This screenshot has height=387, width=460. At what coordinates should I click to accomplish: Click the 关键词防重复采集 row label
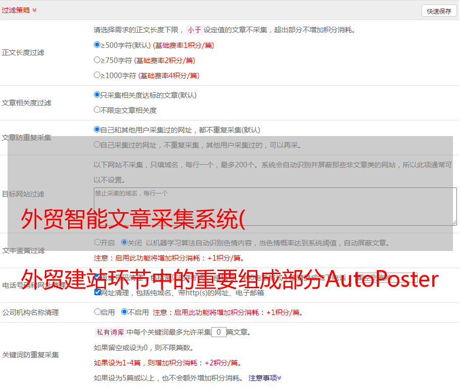30,355
